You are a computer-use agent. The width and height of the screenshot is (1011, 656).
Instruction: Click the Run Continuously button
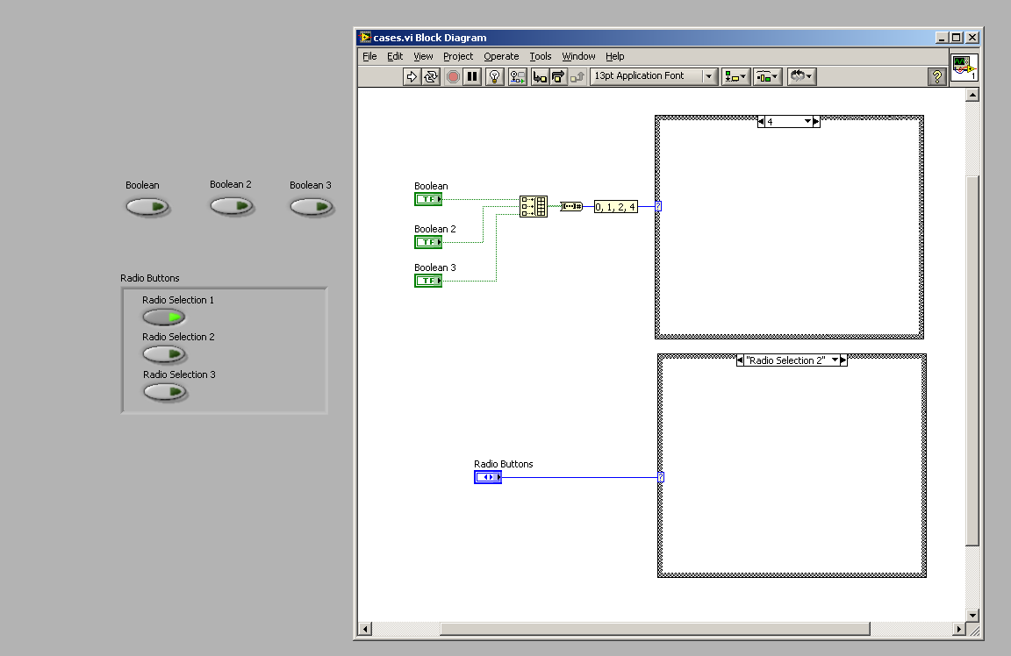click(431, 76)
